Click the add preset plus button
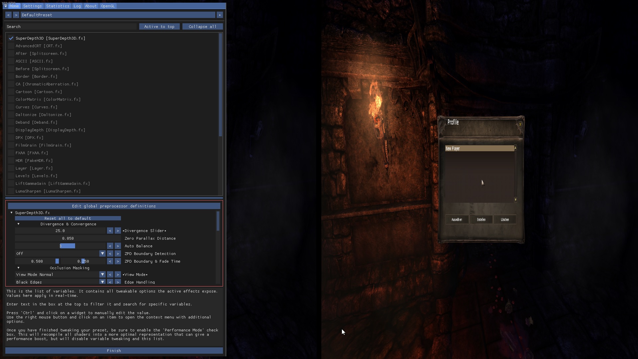 [x=220, y=15]
